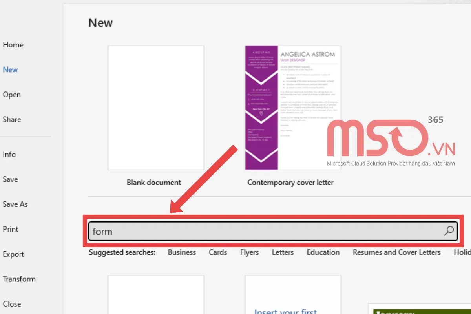471x314 pixels.
Task: Click the search magnifier icon
Action: tap(449, 232)
